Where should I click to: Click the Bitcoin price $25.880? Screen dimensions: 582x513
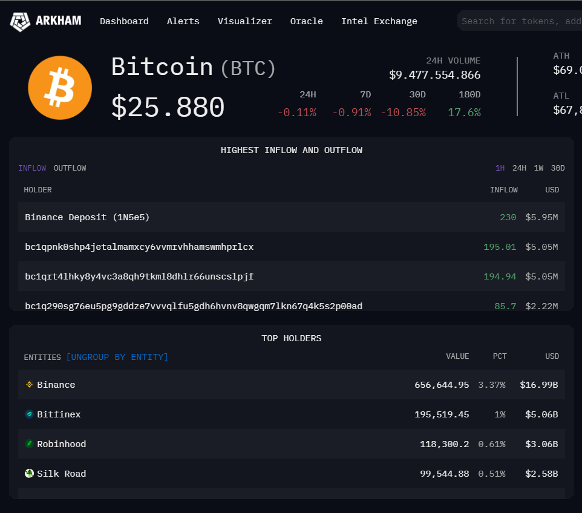pyautogui.click(x=168, y=107)
